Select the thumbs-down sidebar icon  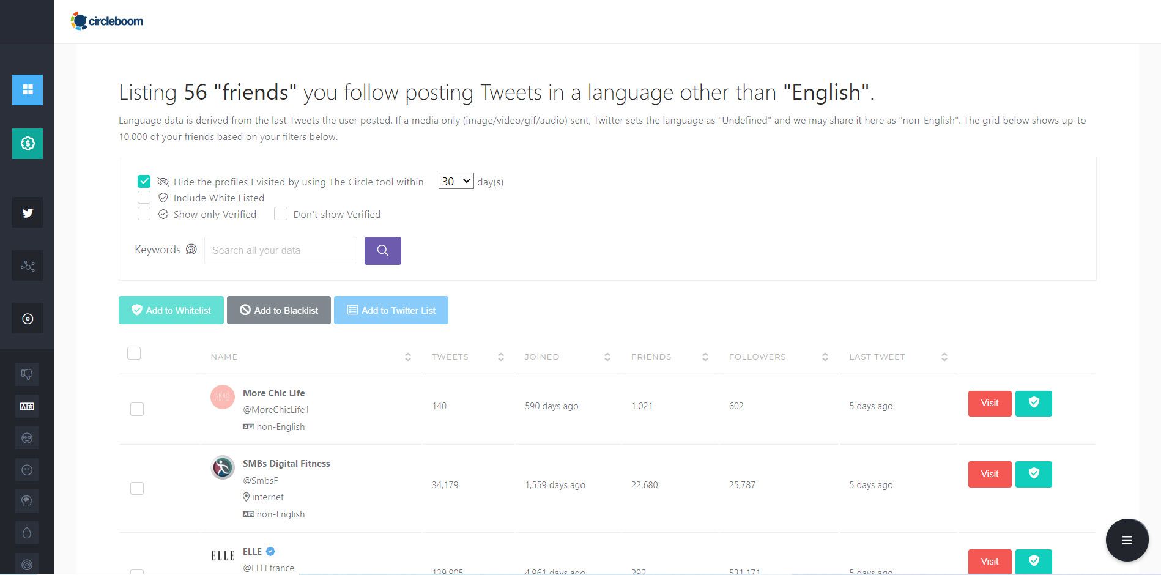(x=27, y=374)
